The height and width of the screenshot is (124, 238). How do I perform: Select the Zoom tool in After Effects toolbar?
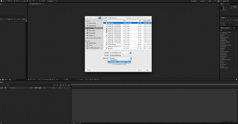pos(4,1)
